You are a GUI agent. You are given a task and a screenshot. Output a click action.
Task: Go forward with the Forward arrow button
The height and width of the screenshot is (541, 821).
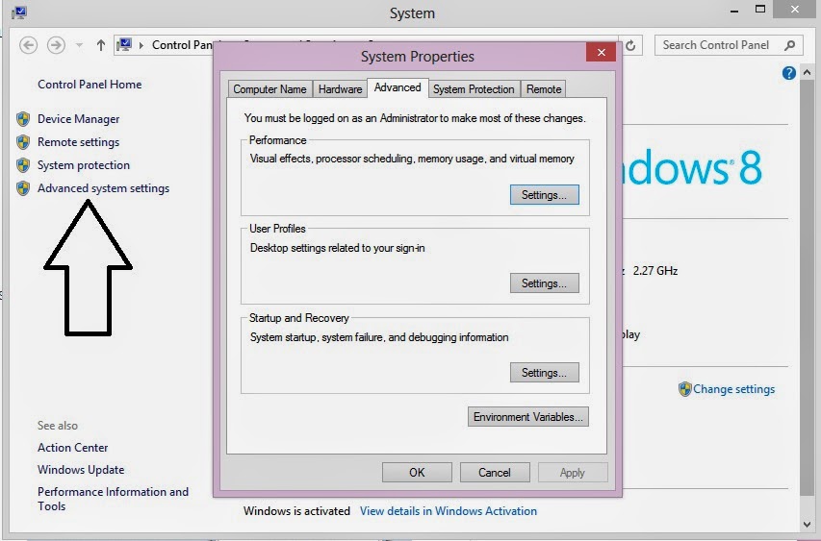click(56, 45)
